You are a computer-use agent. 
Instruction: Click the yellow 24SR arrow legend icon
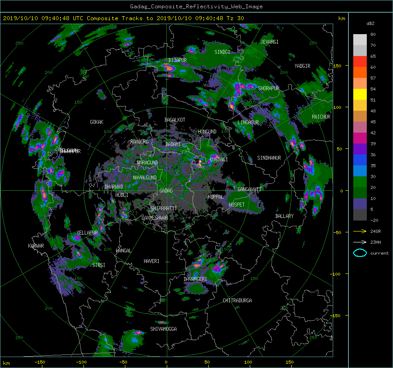click(360, 231)
